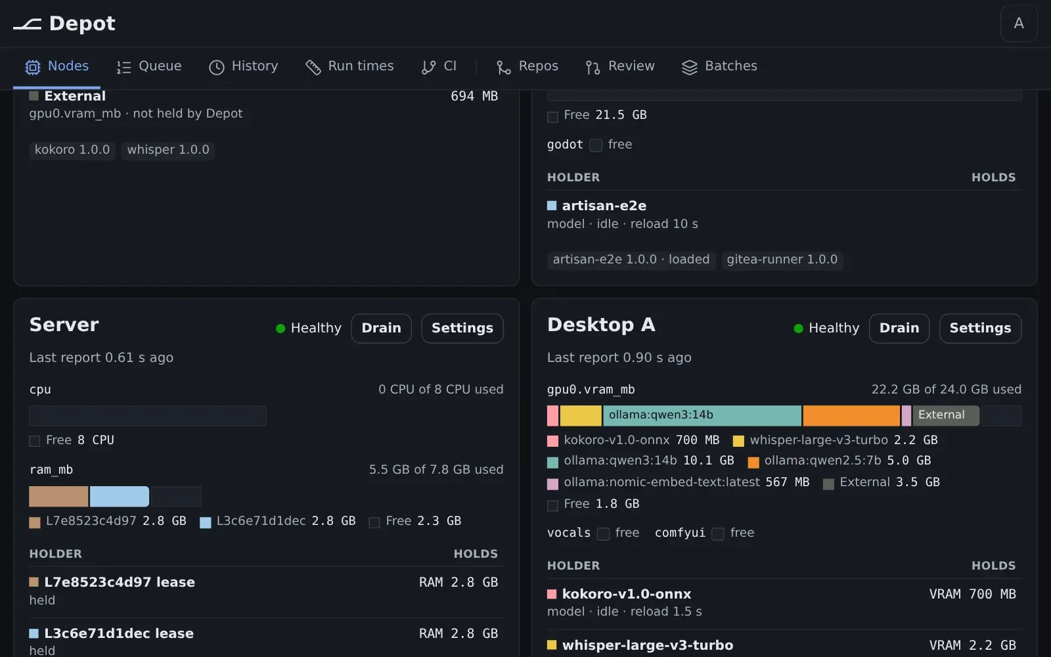
Task: Click the comfyui free checkbox indicator
Action: (x=718, y=533)
